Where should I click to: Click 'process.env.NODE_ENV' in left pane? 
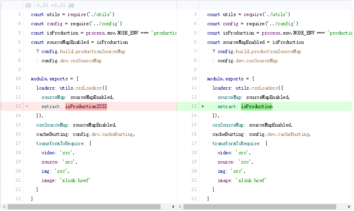tap(112, 33)
